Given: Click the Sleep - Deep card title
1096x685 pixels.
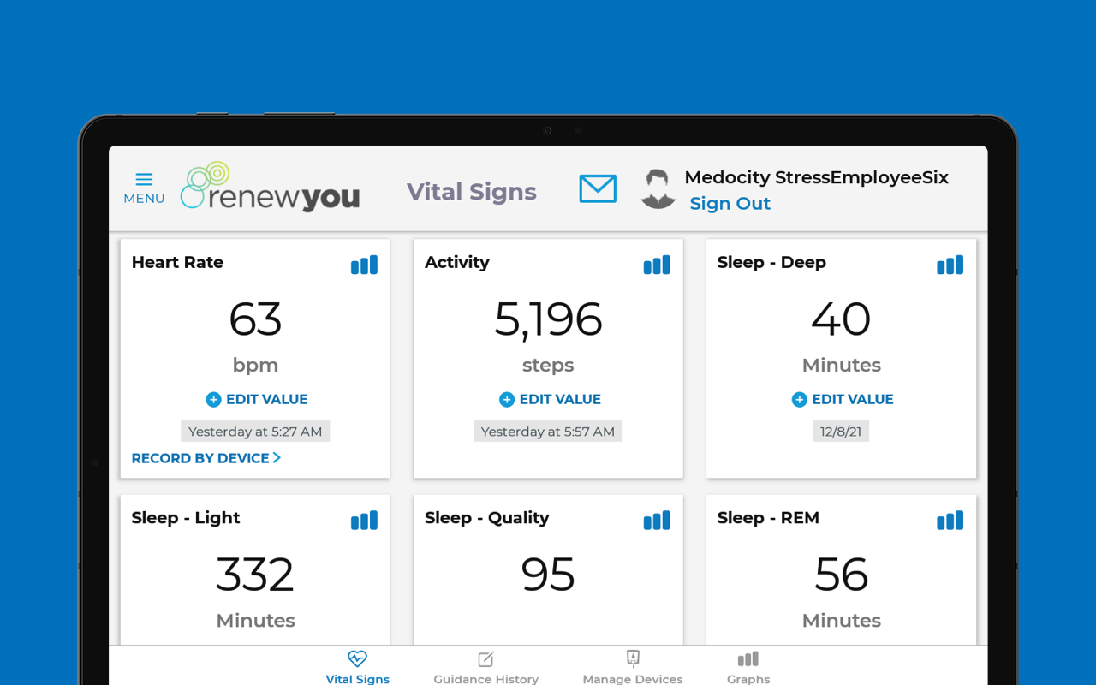Looking at the screenshot, I should click(771, 263).
